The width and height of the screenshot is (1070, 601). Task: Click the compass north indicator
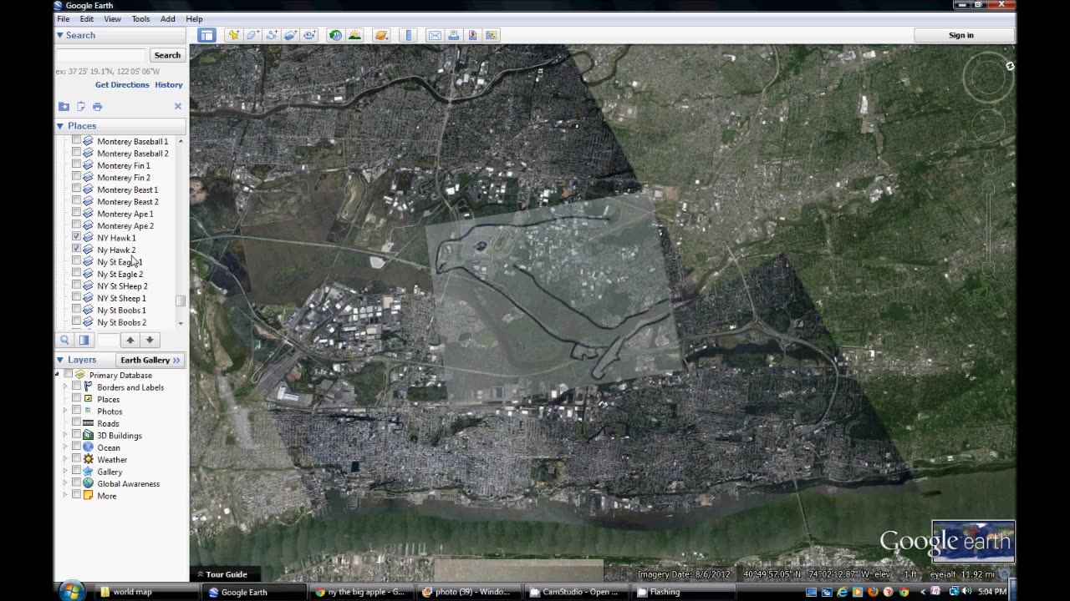[x=1010, y=66]
